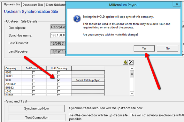This screenshot has width=184, height=122.
Task: Open the Downstream Sites tab
Action: 33,5
